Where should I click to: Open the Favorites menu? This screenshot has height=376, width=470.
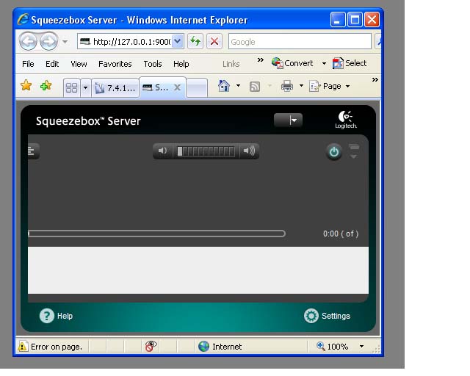coord(115,64)
